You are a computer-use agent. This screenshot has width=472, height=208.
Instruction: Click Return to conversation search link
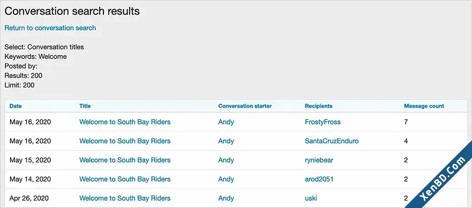(x=50, y=28)
